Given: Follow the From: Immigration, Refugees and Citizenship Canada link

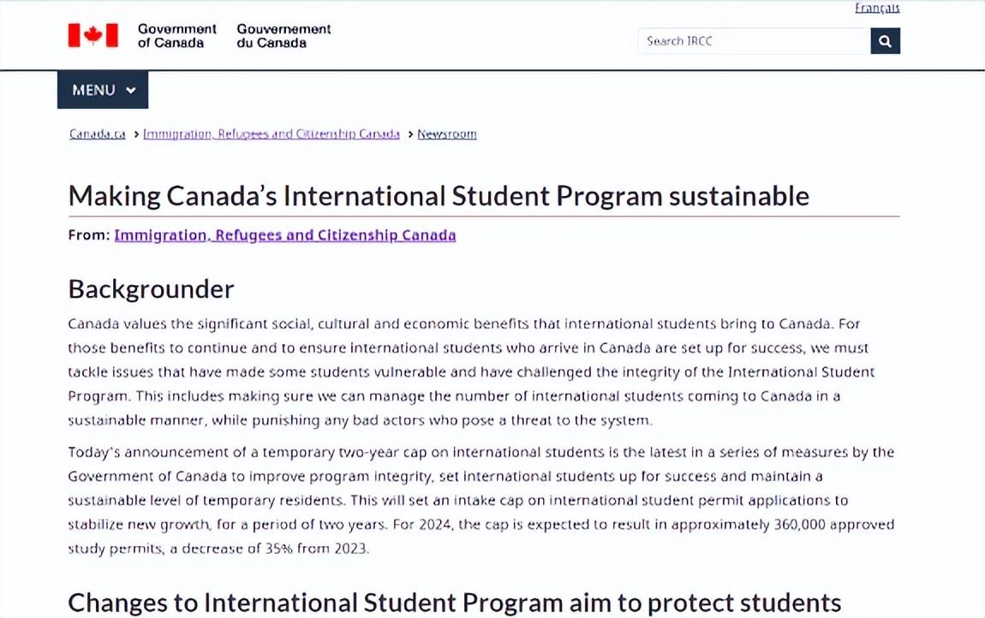Looking at the screenshot, I should point(284,235).
